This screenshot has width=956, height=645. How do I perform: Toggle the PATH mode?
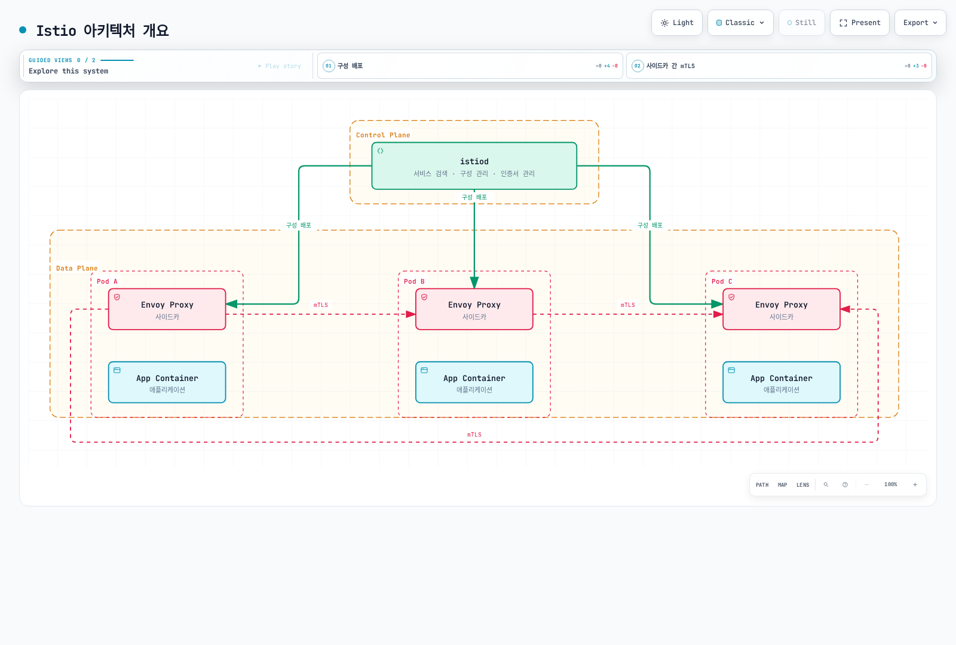[x=762, y=485]
